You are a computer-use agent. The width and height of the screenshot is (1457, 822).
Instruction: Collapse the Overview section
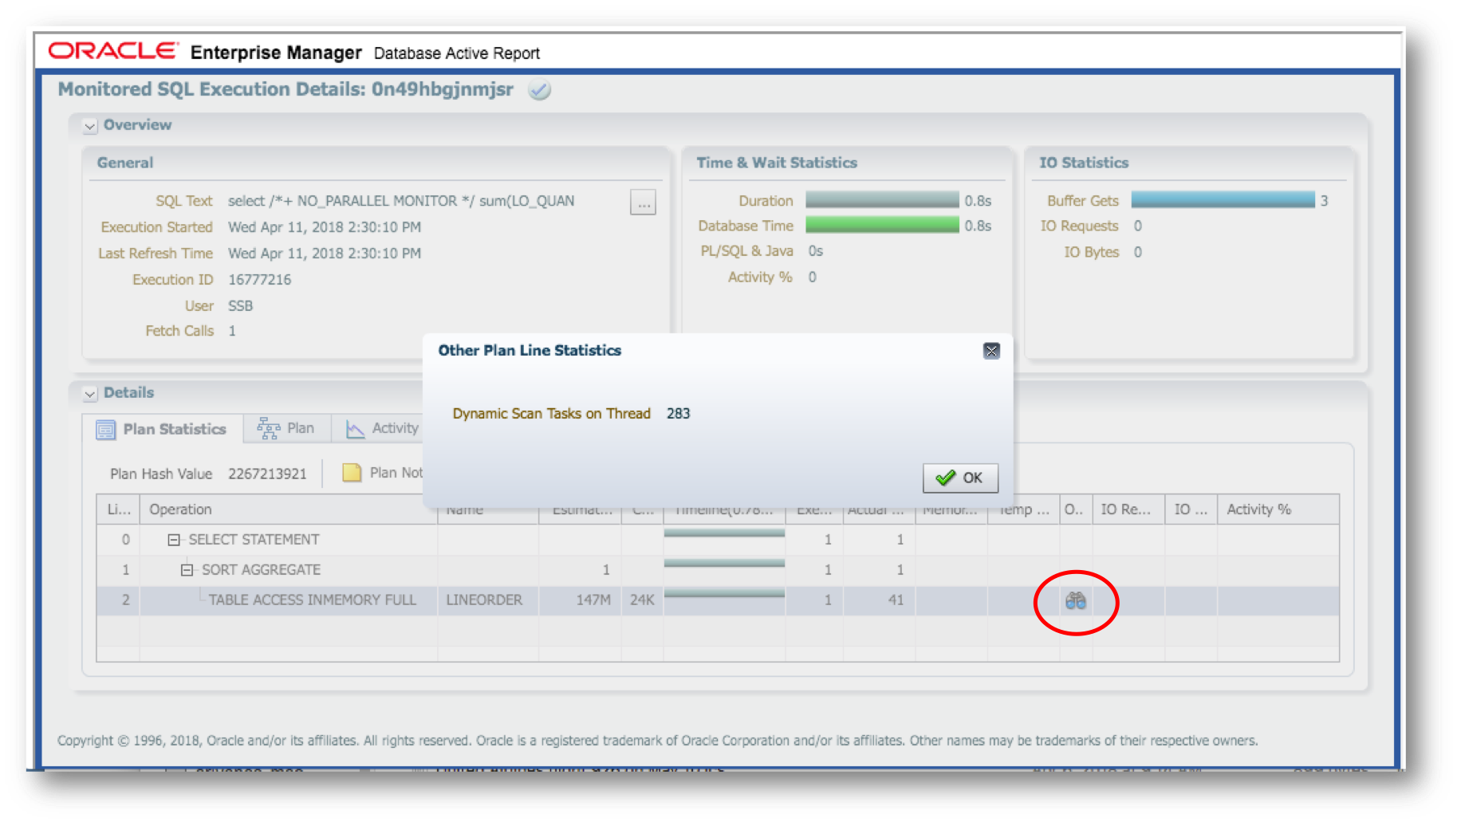click(x=90, y=126)
